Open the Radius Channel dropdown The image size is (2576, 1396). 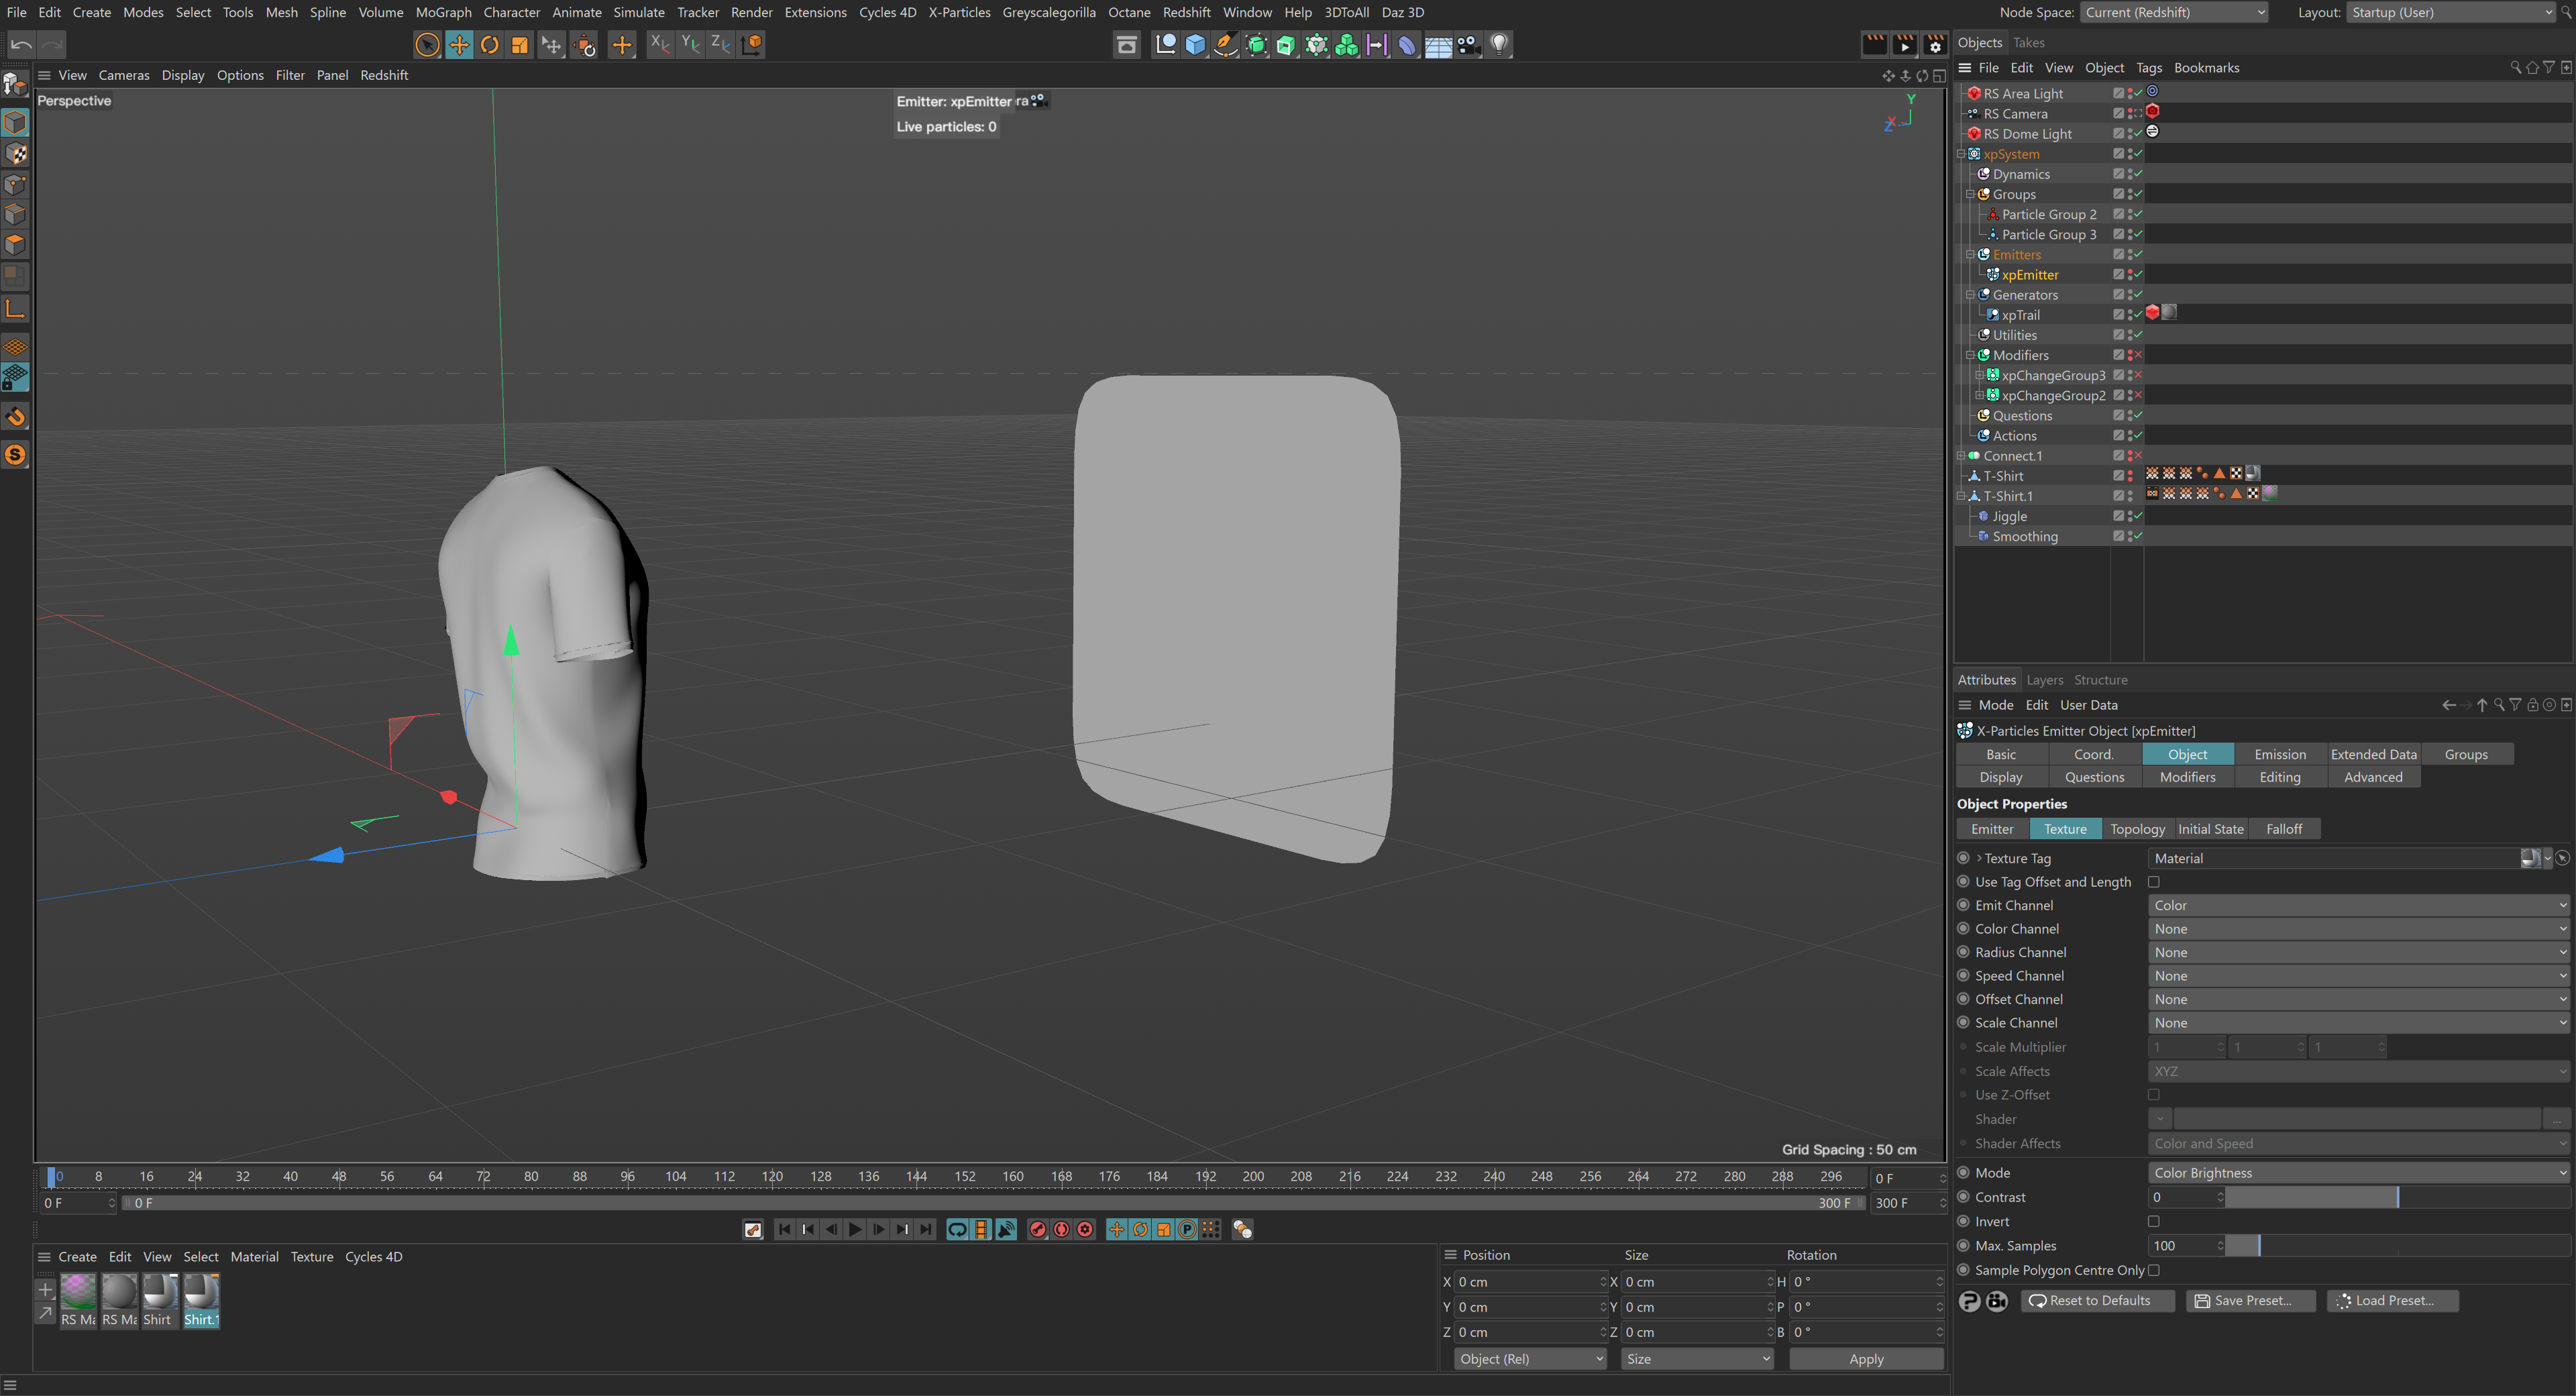coord(2358,952)
